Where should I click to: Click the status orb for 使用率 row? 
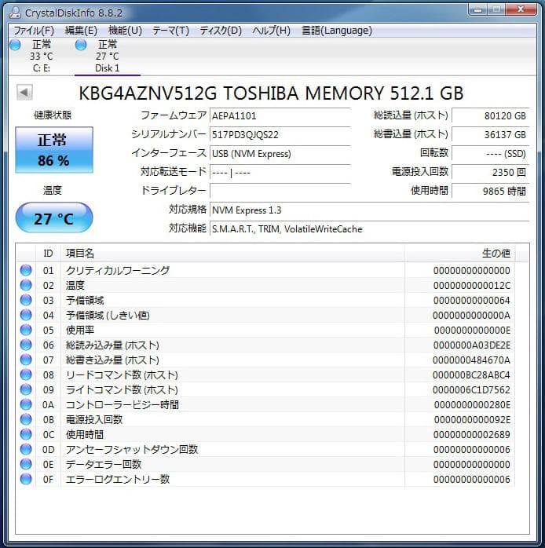pos(26,330)
